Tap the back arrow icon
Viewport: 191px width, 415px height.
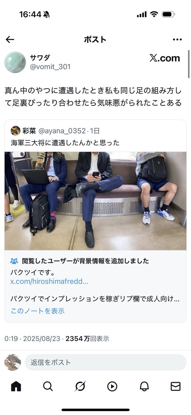click(10, 39)
